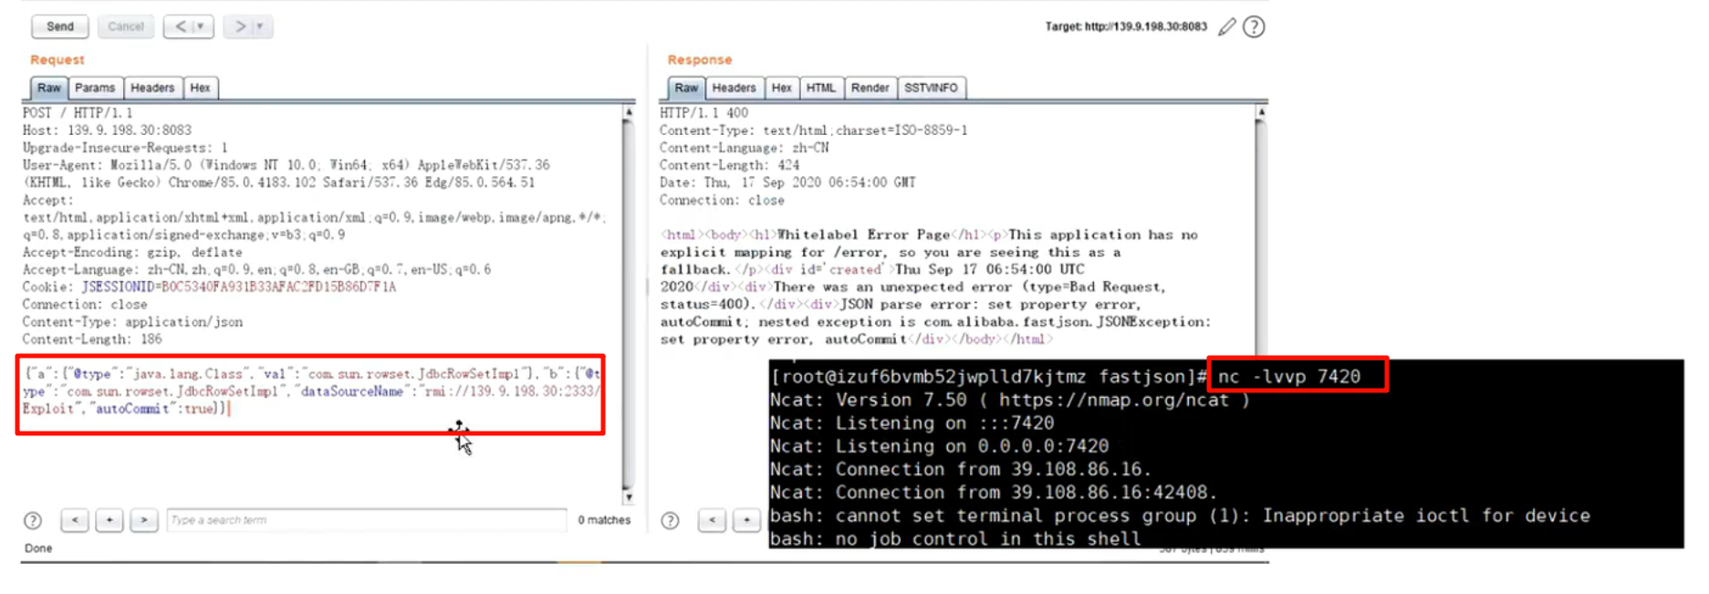The height and width of the screenshot is (594, 1709).
Task: Open help for the Response search bar
Action: [670, 520]
